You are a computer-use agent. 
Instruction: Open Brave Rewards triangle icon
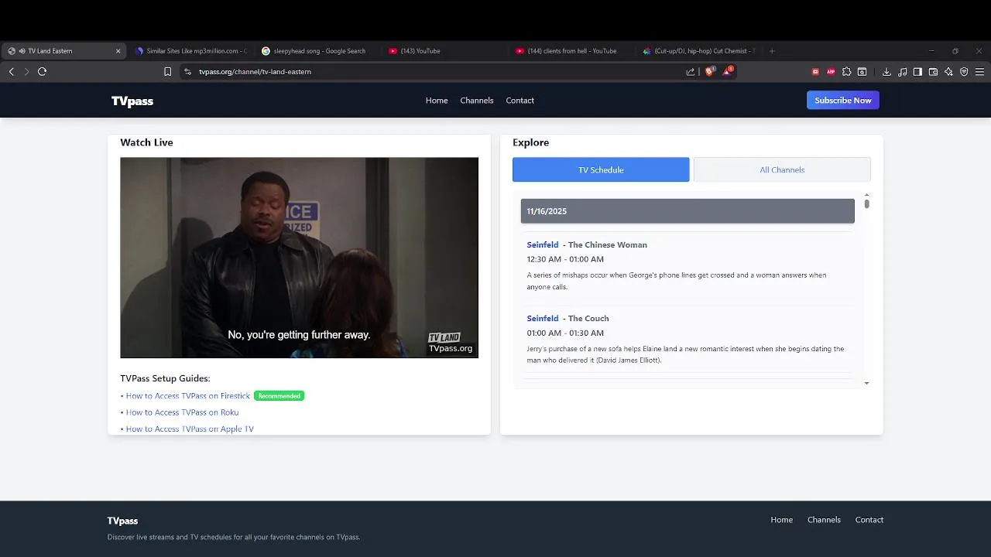(727, 71)
